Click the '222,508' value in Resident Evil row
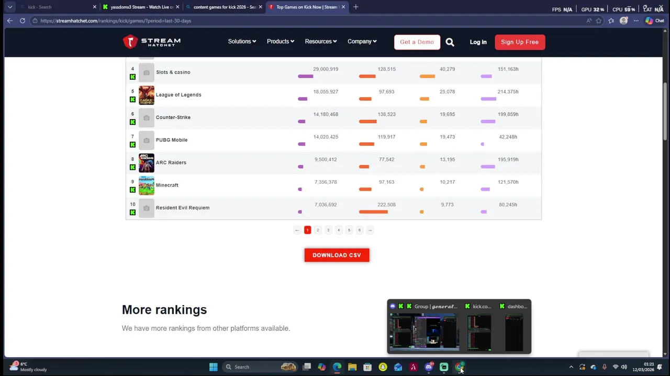670x376 pixels. tap(386, 205)
